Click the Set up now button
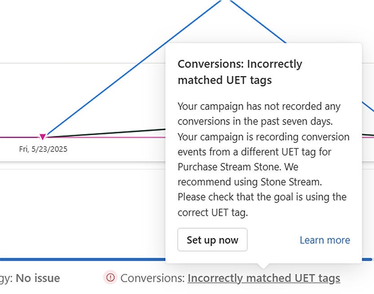The height and width of the screenshot is (294, 374). 212,240
